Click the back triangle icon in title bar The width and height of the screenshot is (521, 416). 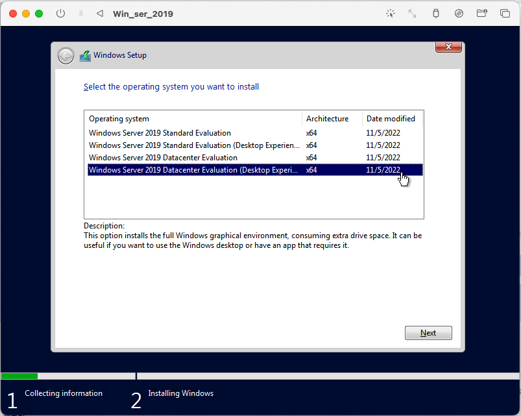click(x=100, y=14)
